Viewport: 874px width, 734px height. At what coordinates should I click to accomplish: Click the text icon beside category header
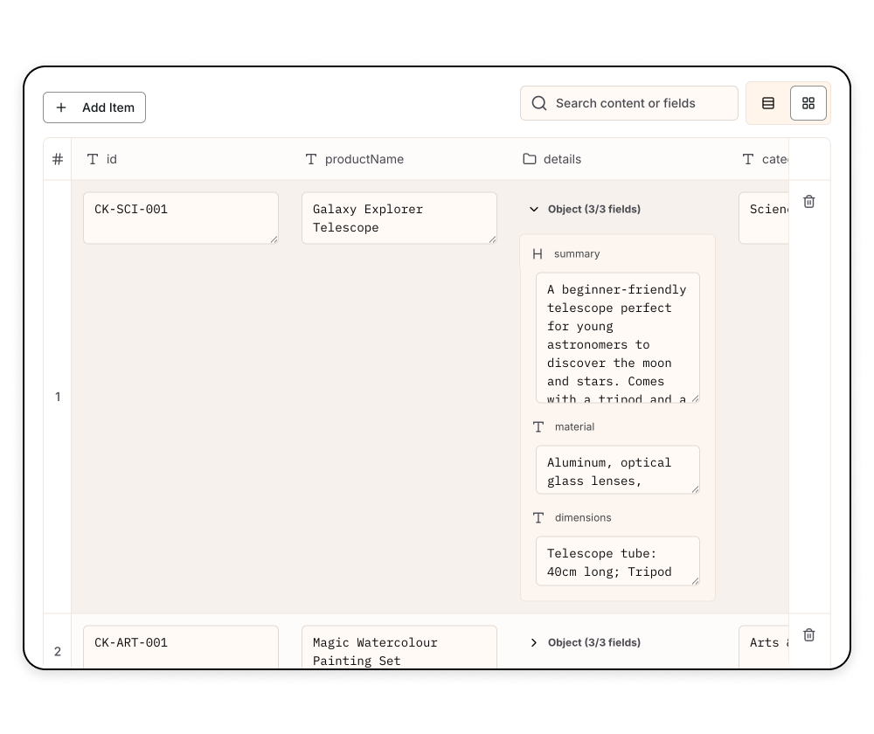(748, 159)
